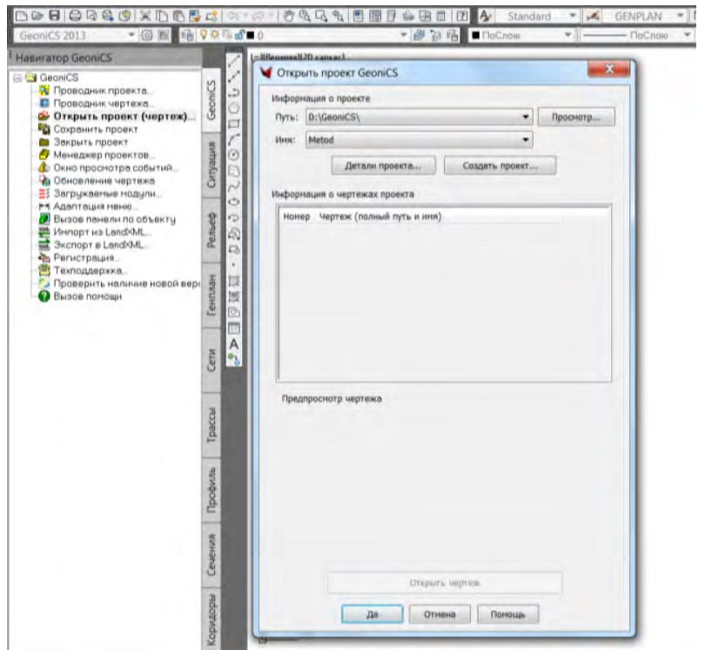Screen dimensions: 705x650
Task: Select the Circle draw tool
Action: [x=234, y=155]
